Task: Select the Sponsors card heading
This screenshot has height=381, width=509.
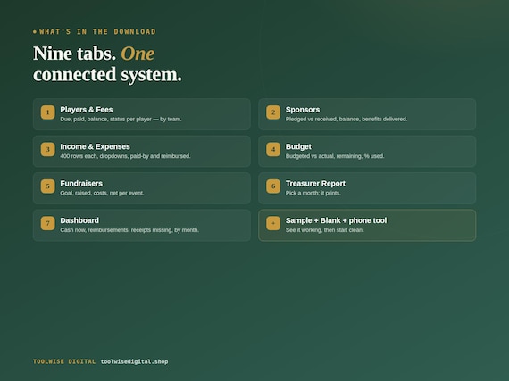Action: [x=303, y=110]
